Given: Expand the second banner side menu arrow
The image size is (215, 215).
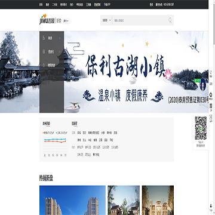Looking at the screenshot, I should coord(59,51).
